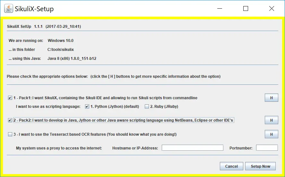Focus the Portnumber input field
Viewport: 285px width, 177px height.
(x=267, y=148)
